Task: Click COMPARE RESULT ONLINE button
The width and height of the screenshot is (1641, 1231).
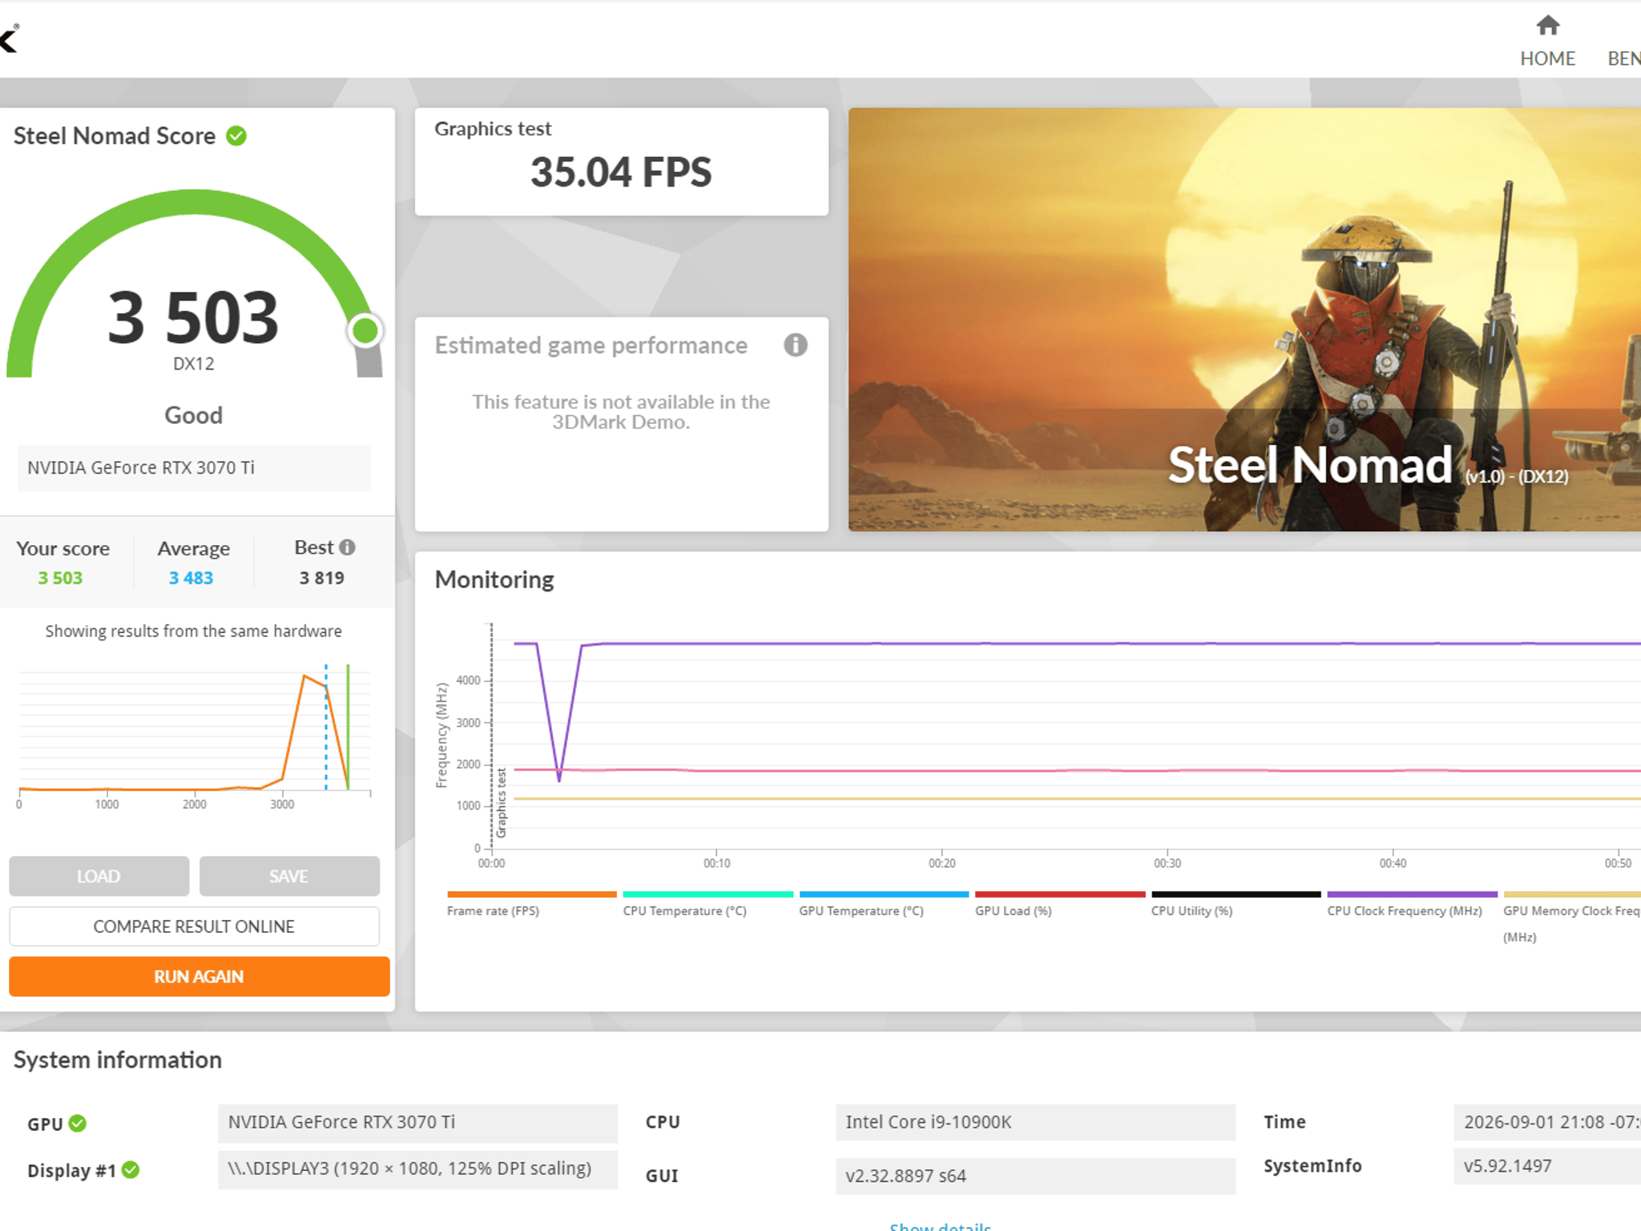Action: (x=194, y=926)
